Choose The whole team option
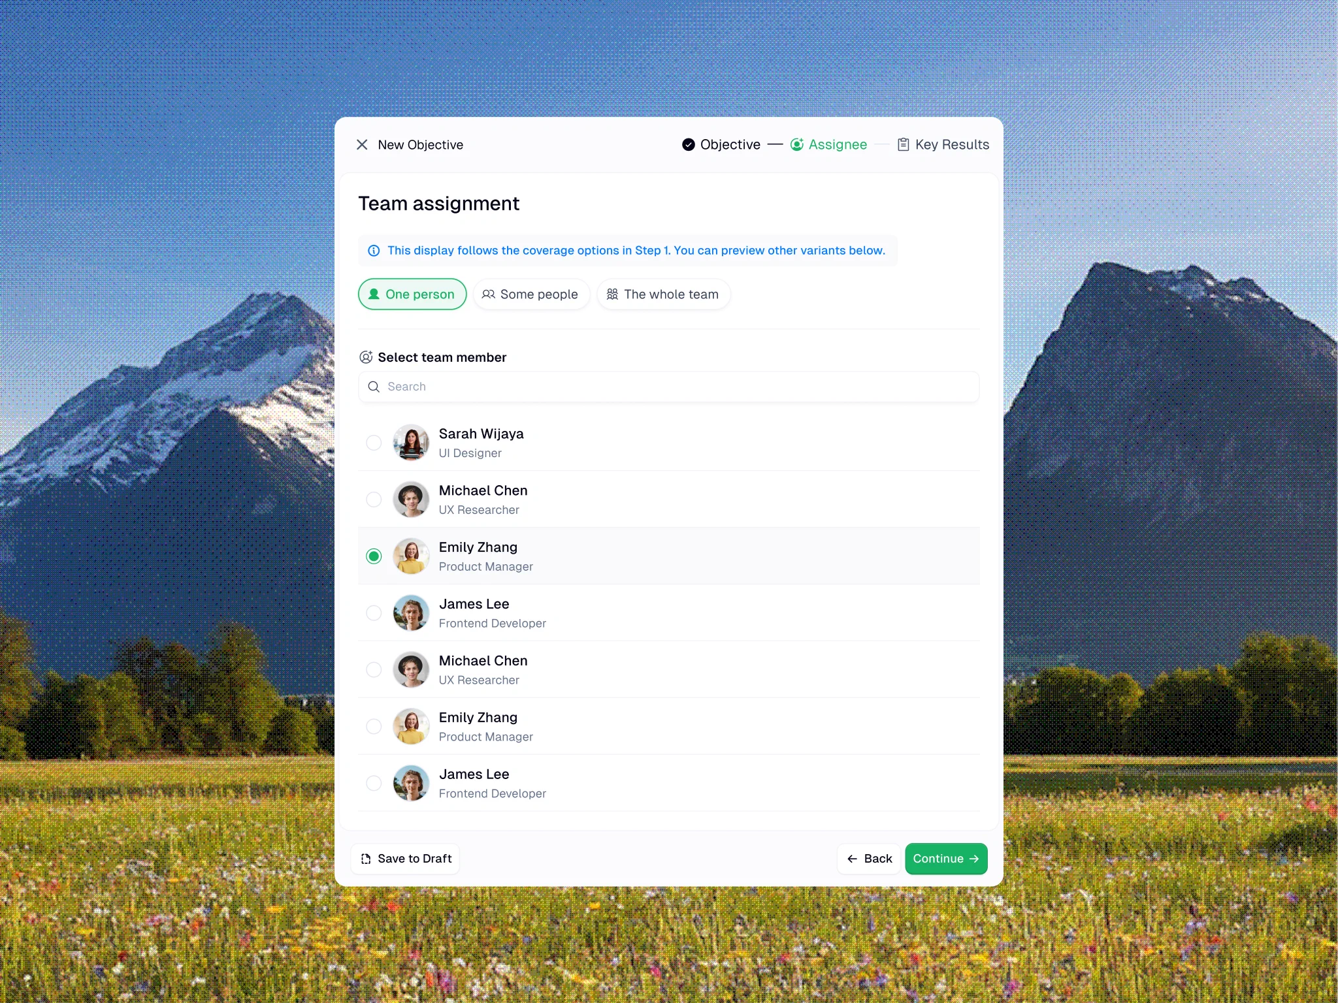The height and width of the screenshot is (1003, 1338). pos(664,295)
